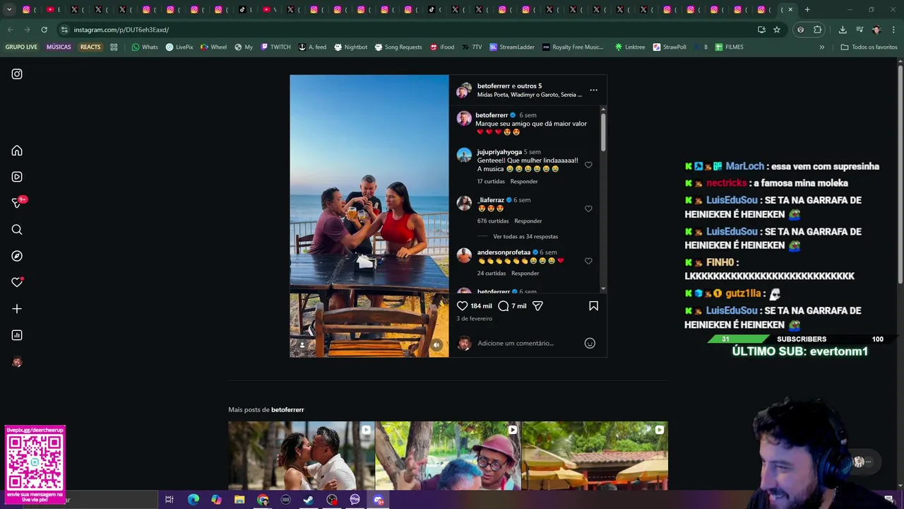
Task: Open a new browser tab
Action: click(x=807, y=10)
